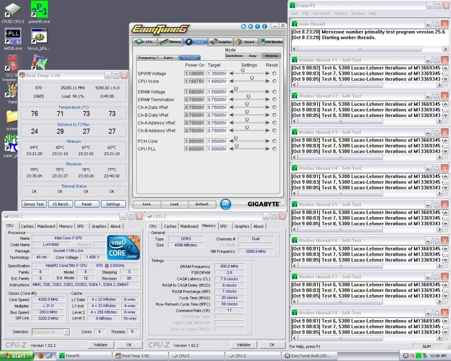Screen dimensions: 451x361
Task: Click the @ icon in EasyTune6 header
Action: pyautogui.click(x=250, y=26)
